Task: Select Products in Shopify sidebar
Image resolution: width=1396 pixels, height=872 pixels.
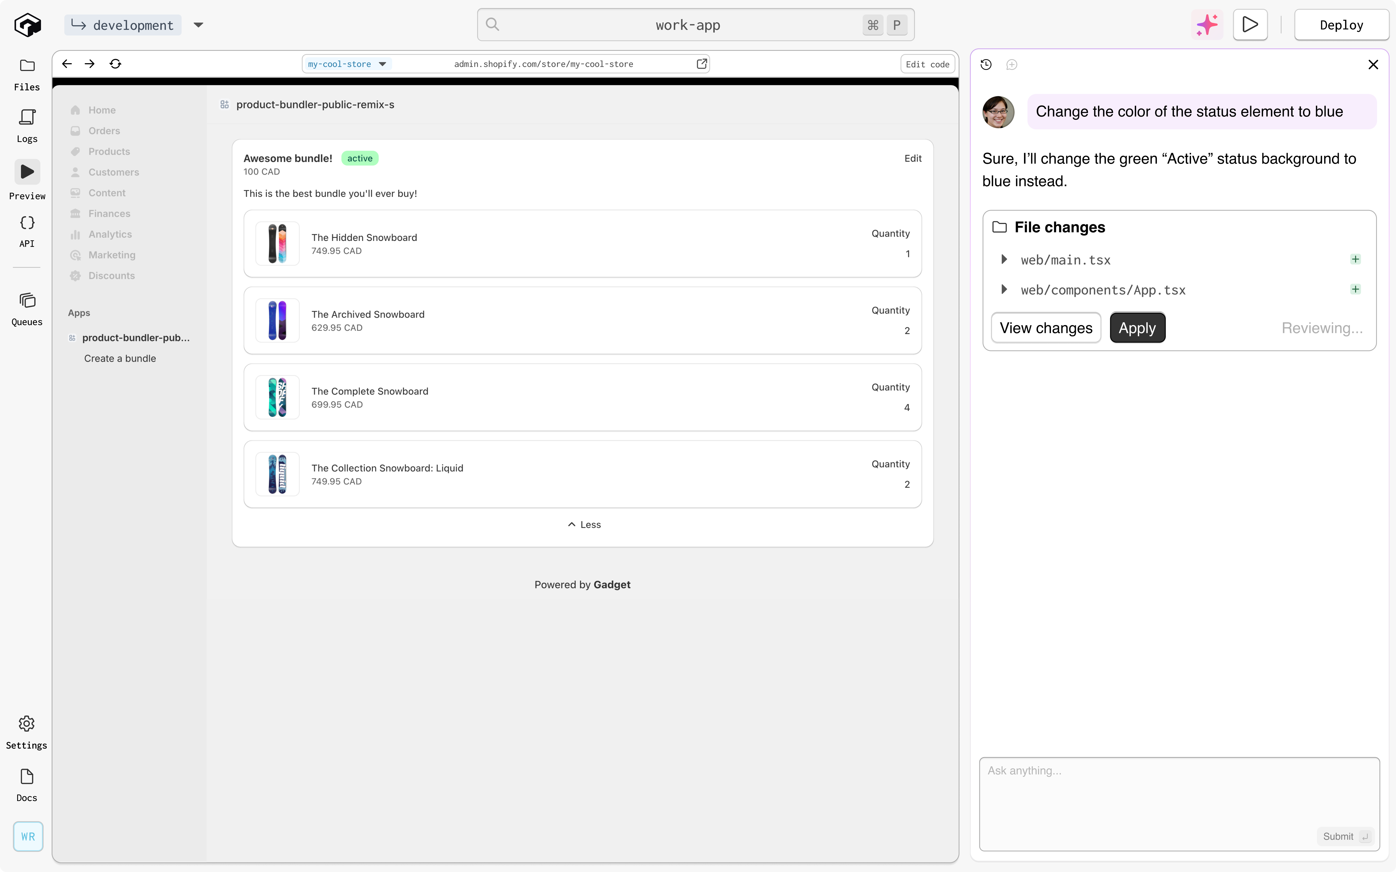Action: 109,152
